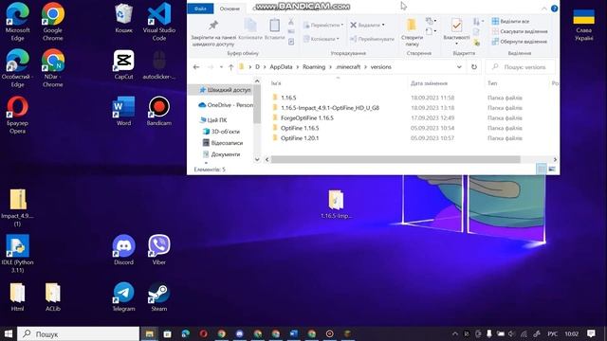Viewport: 607px width, 341px height.
Task: Select Цей ПК in navigation pane
Action: click(213, 120)
